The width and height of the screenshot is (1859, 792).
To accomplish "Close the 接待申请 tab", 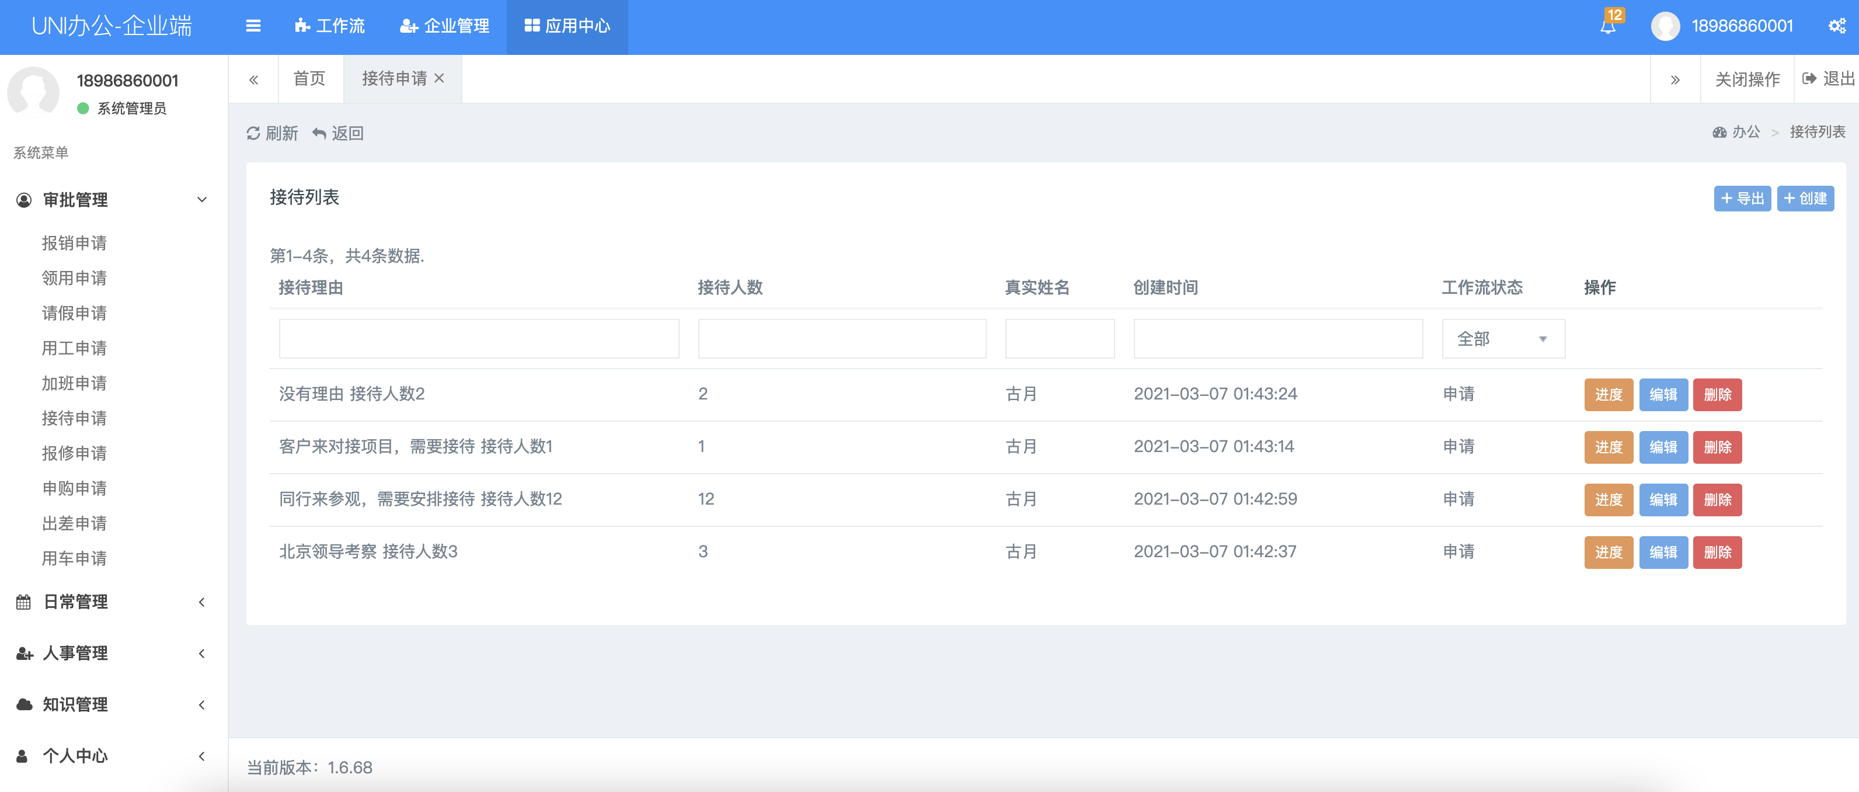I will pyautogui.click(x=440, y=78).
